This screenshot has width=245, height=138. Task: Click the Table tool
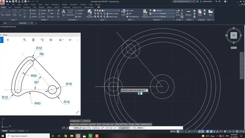coord(78,16)
